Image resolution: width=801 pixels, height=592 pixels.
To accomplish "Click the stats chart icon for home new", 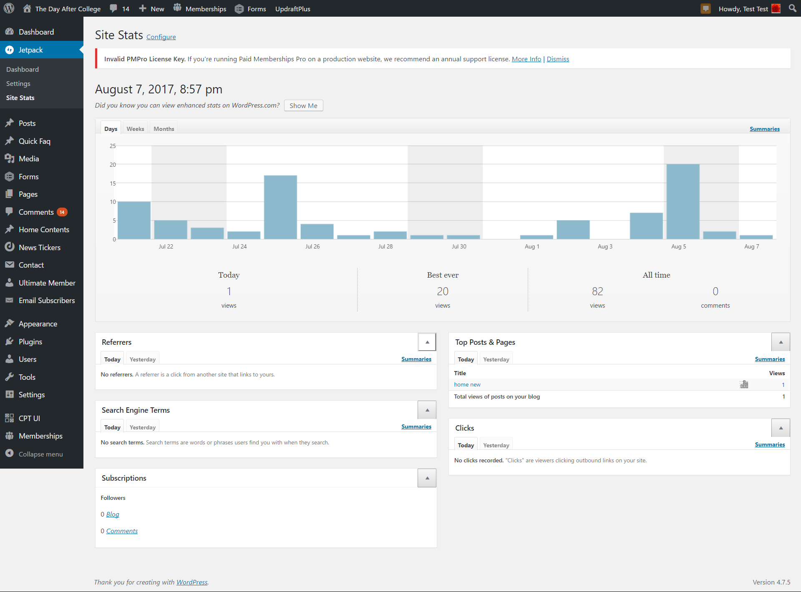I will pyautogui.click(x=744, y=384).
